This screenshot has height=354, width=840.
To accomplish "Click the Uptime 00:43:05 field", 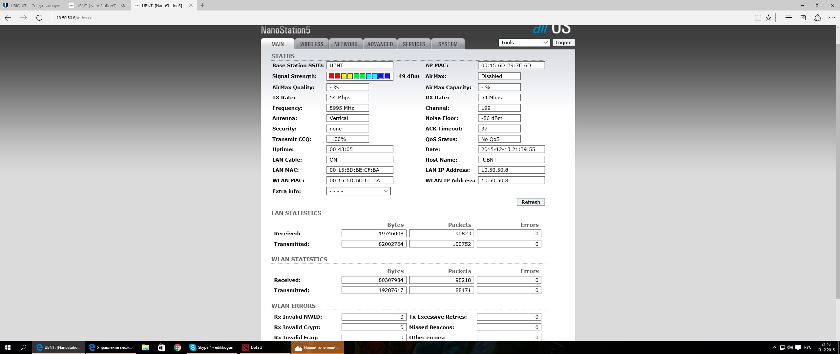I will point(360,149).
